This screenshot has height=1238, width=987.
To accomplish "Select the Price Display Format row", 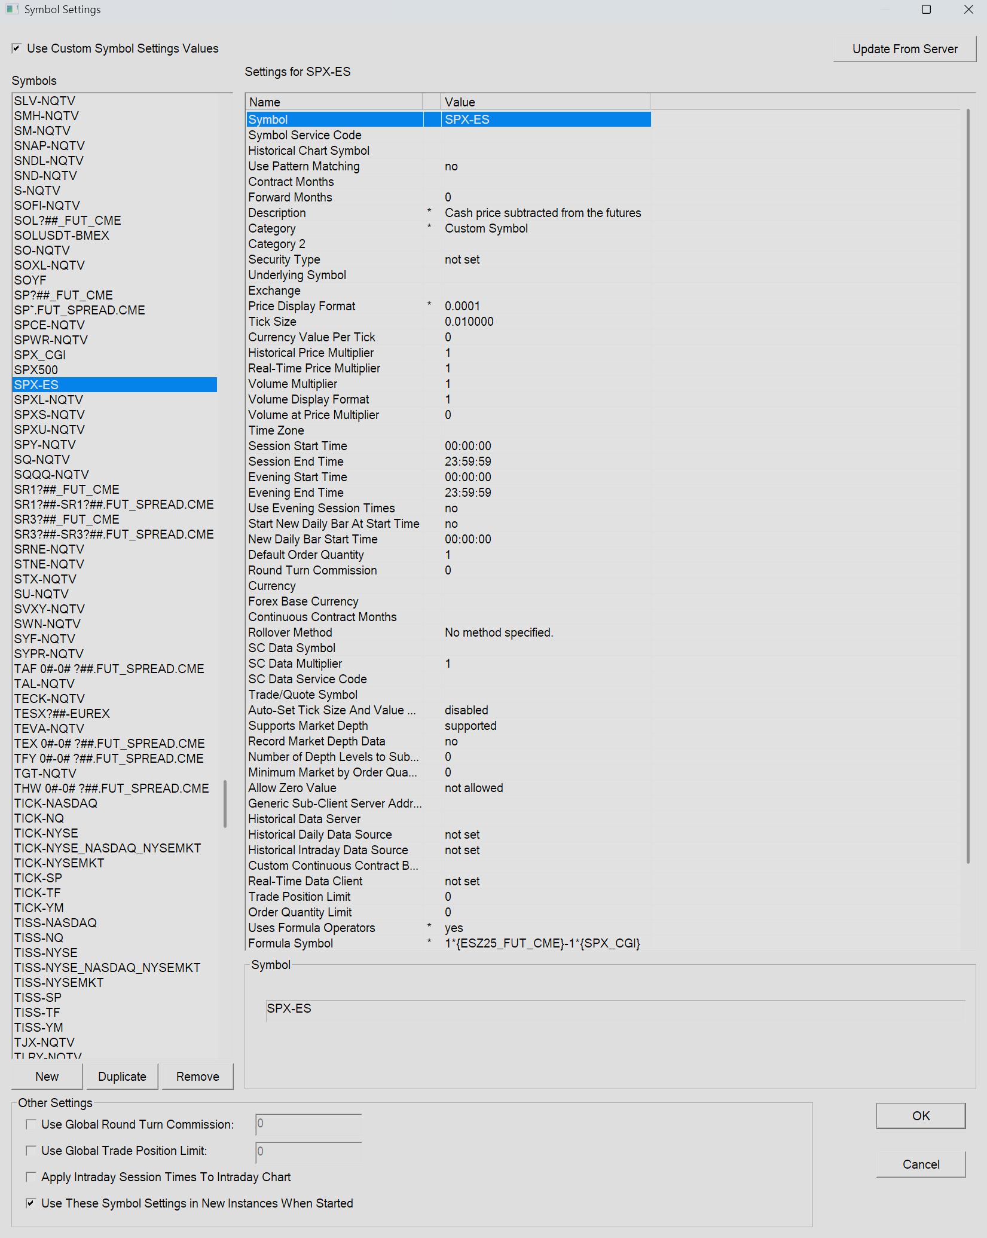I will click(448, 306).
